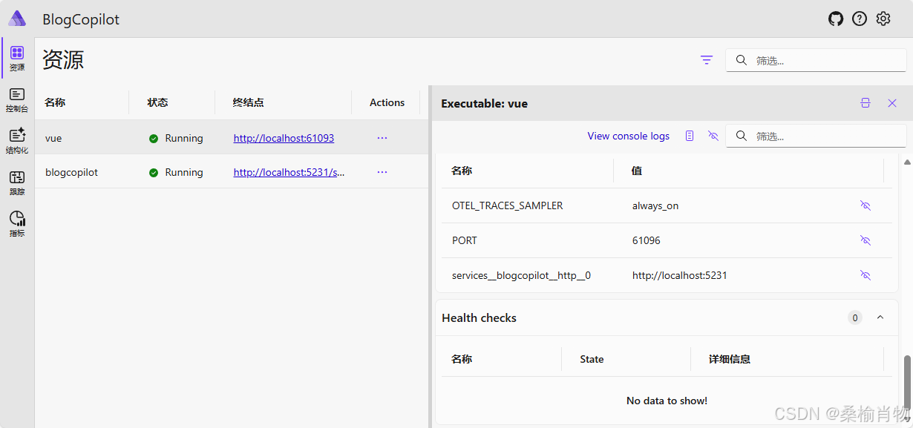Sort resources by 状态 column header
This screenshot has height=428, width=913.
pyautogui.click(x=157, y=102)
